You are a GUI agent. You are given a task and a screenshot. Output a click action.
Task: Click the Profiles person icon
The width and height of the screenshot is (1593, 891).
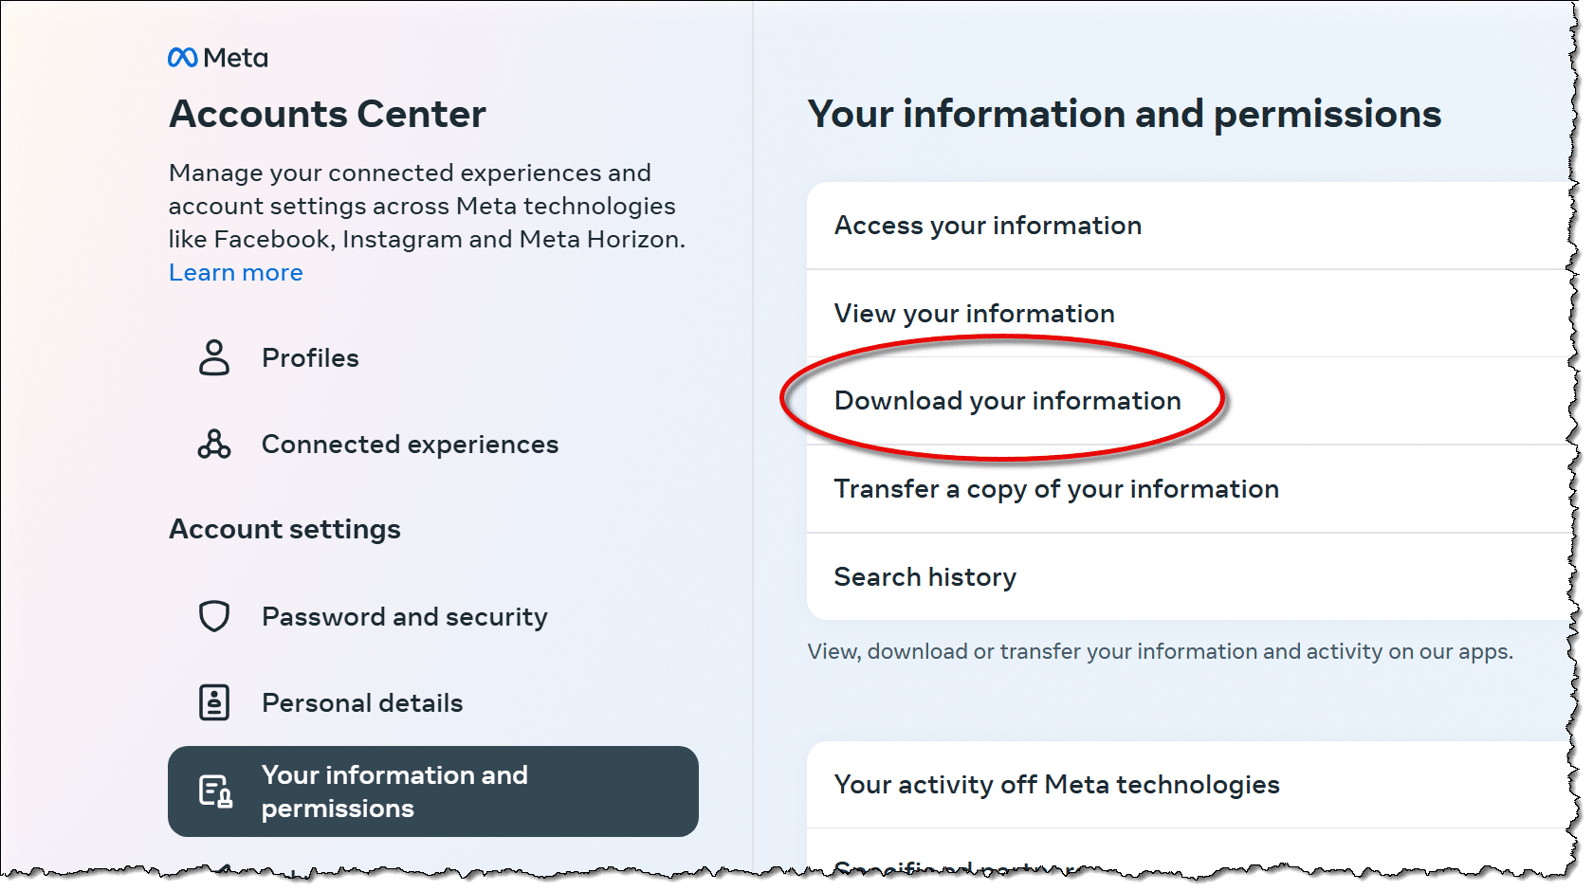coord(214,358)
